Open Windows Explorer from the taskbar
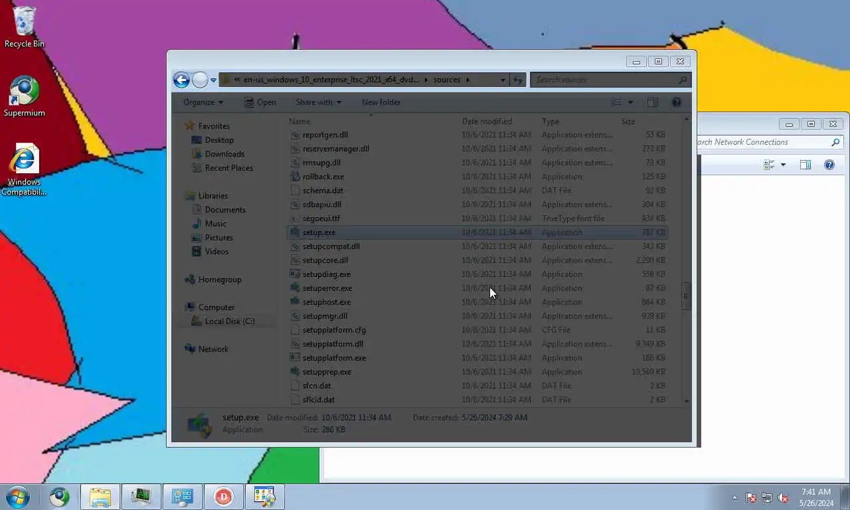The height and width of the screenshot is (510, 850). tap(100, 497)
